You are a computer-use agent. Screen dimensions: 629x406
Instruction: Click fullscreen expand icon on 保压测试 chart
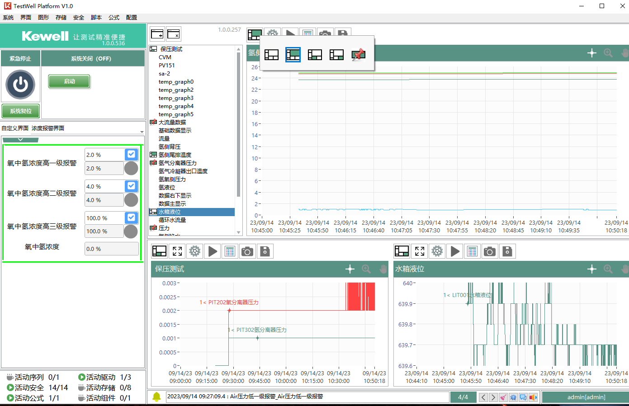177,251
